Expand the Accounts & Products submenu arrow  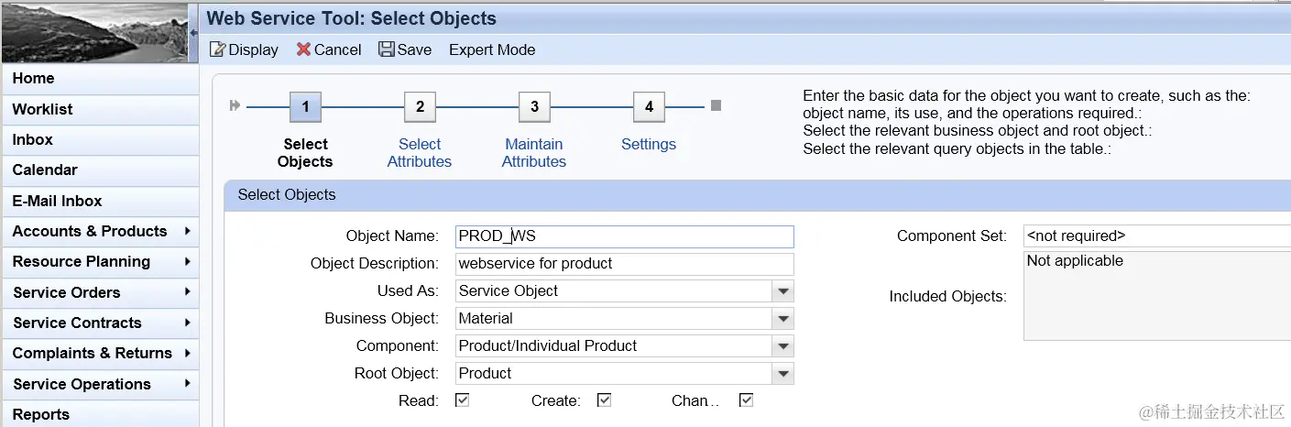187,231
